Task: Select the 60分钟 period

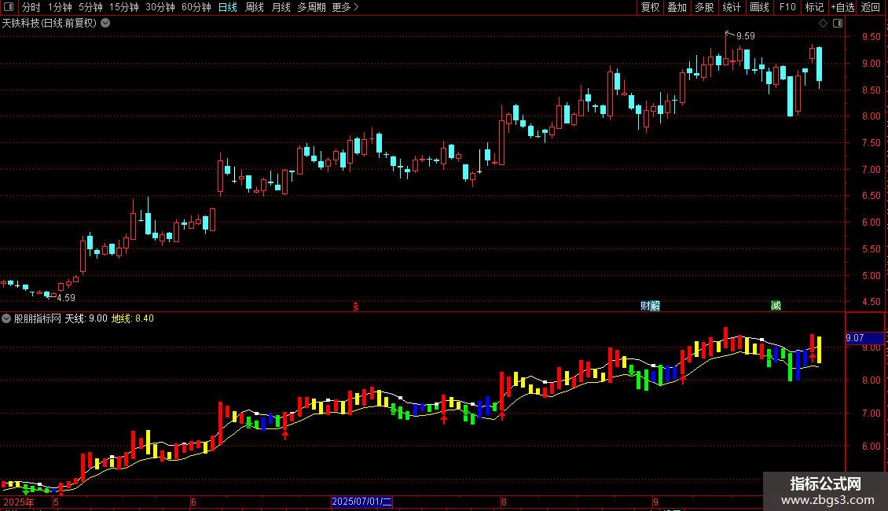Action: (x=196, y=7)
